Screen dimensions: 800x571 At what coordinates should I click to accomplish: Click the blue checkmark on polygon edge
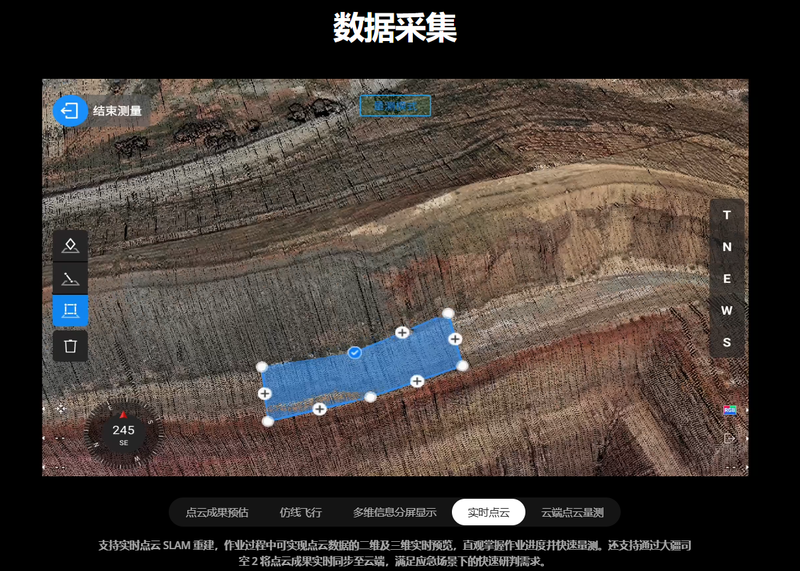pyautogui.click(x=355, y=352)
